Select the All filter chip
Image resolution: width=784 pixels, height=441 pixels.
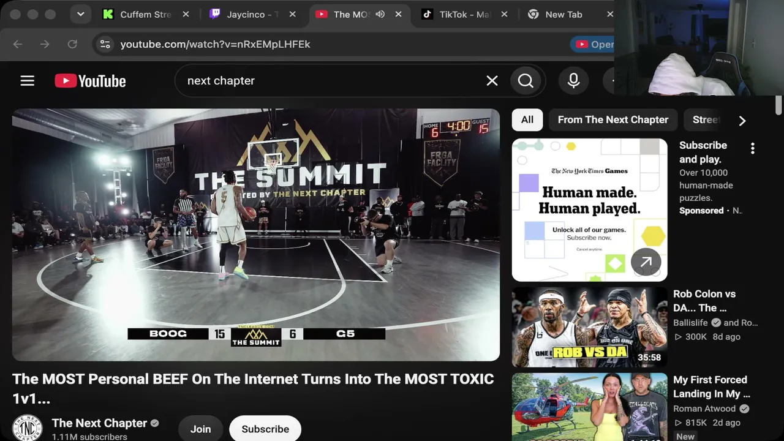pyautogui.click(x=527, y=120)
